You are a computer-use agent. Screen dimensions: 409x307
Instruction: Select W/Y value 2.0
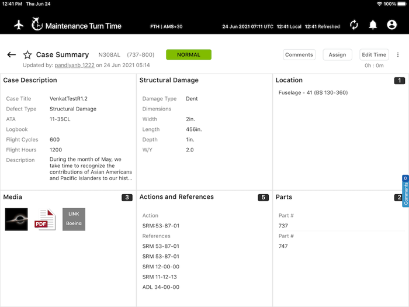[x=190, y=150]
